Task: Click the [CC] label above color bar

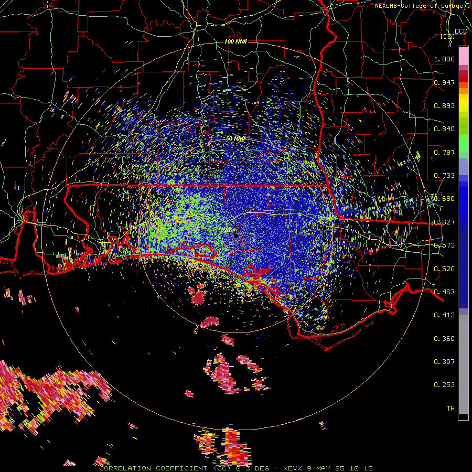Action: coord(447,36)
